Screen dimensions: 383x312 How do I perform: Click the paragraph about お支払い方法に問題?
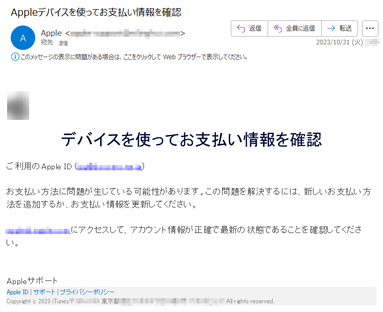click(188, 198)
